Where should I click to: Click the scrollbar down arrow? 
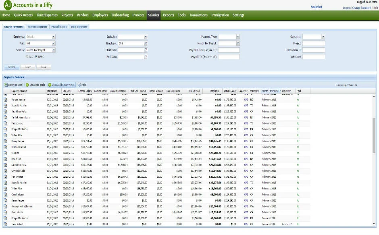tap(374, 224)
